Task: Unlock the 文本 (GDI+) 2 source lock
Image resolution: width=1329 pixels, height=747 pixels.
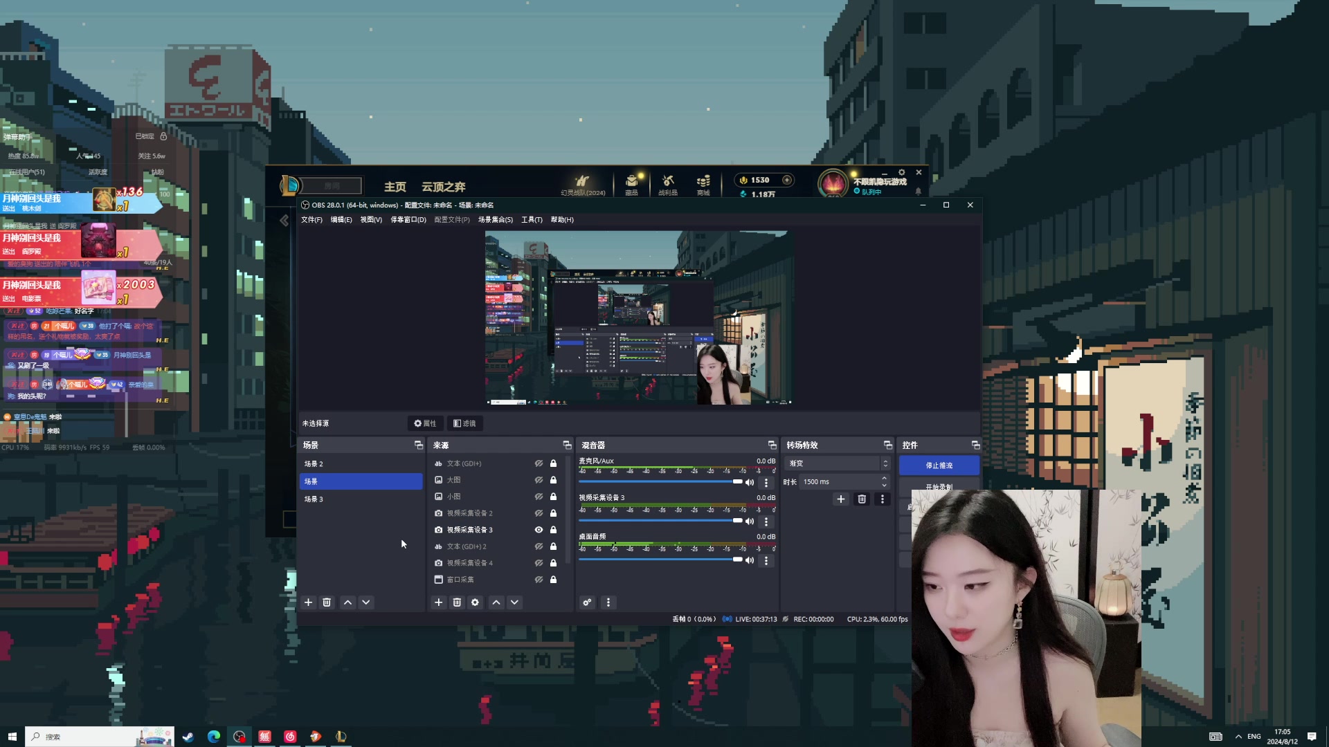Action: point(554,546)
